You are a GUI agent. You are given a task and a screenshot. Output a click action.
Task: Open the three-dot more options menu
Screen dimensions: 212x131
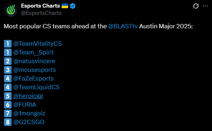(205, 6)
